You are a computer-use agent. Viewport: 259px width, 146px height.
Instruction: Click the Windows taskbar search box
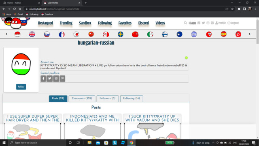click(x=37, y=142)
